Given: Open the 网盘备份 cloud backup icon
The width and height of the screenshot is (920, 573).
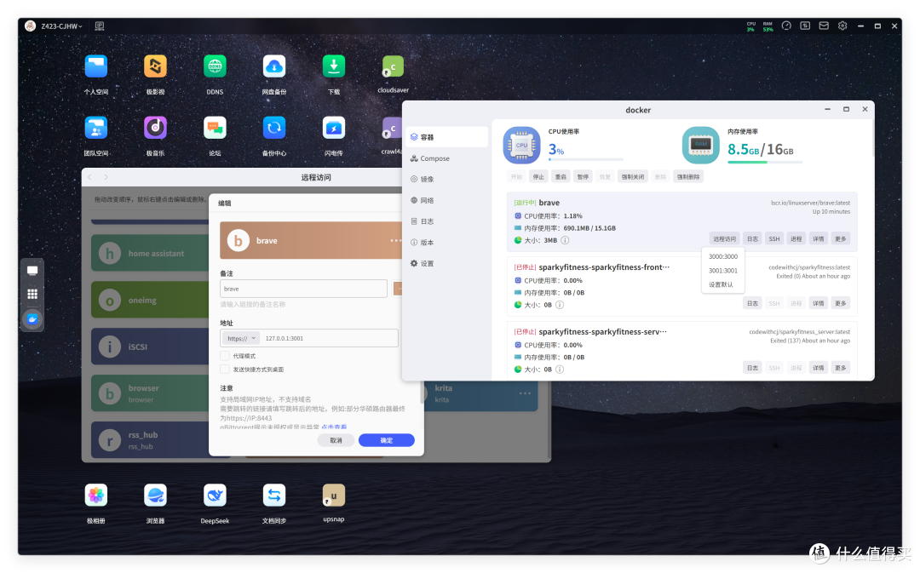Looking at the screenshot, I should [x=274, y=66].
